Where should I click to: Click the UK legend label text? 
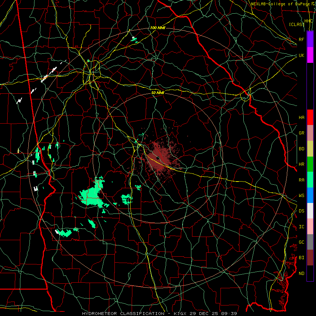point(301,55)
